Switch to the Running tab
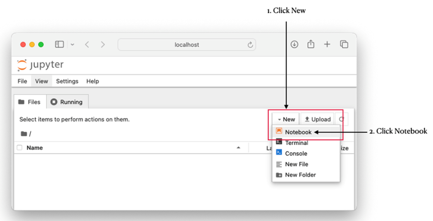This screenshot has width=433, height=221. click(x=67, y=102)
